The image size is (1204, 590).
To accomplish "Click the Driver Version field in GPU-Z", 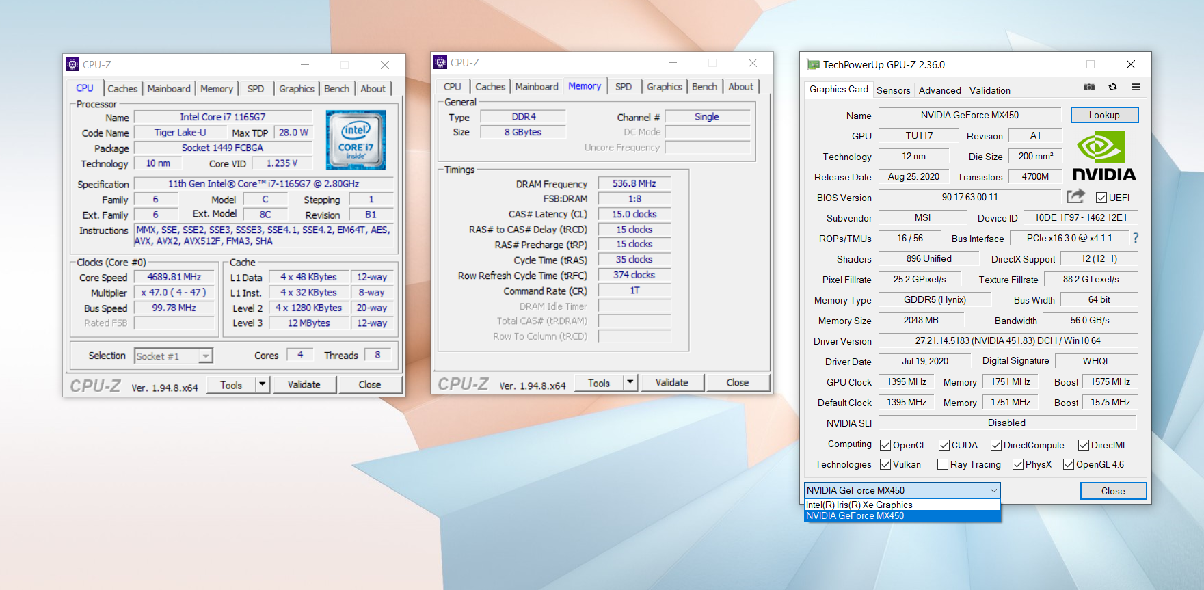I will (1008, 340).
